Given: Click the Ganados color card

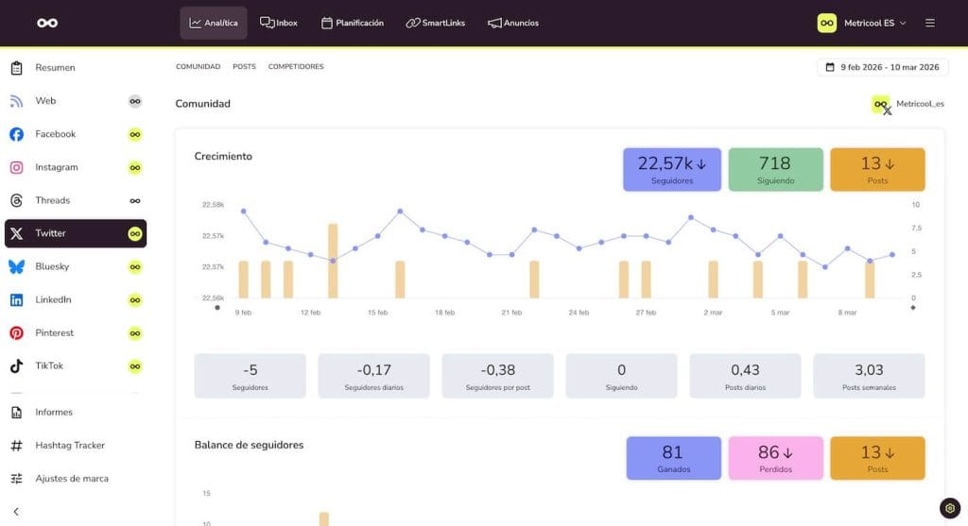Looking at the screenshot, I should (673, 458).
